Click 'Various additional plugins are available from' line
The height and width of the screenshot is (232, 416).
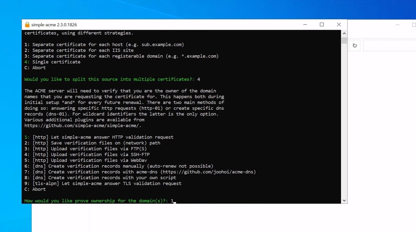coord(84,120)
